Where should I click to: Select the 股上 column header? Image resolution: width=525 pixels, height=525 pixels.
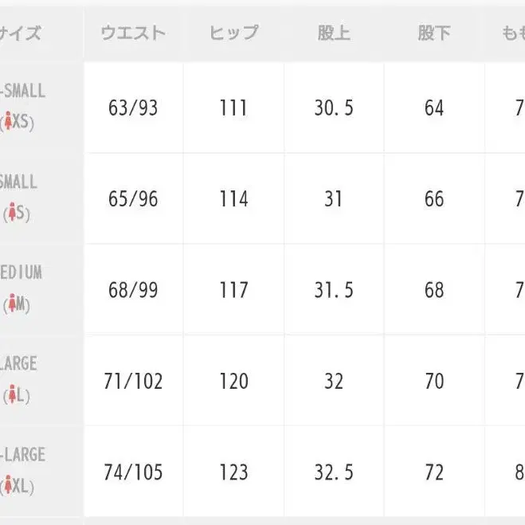click(334, 33)
